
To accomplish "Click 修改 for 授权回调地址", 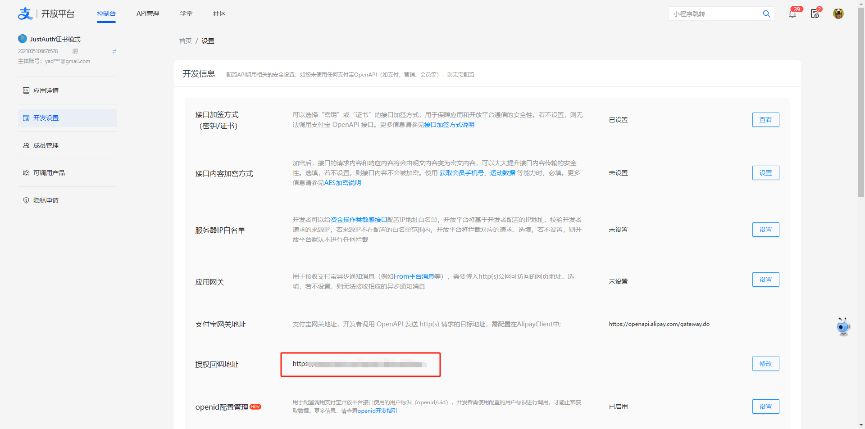I will coord(765,364).
